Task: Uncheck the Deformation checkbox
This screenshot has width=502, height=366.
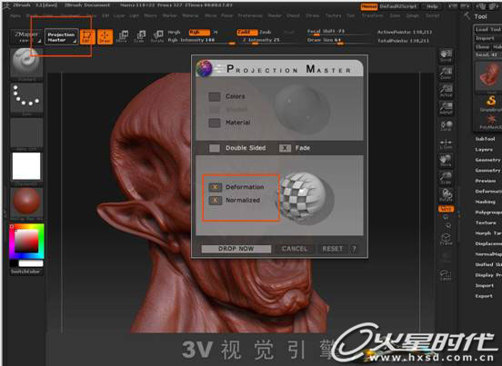Action: click(x=216, y=187)
